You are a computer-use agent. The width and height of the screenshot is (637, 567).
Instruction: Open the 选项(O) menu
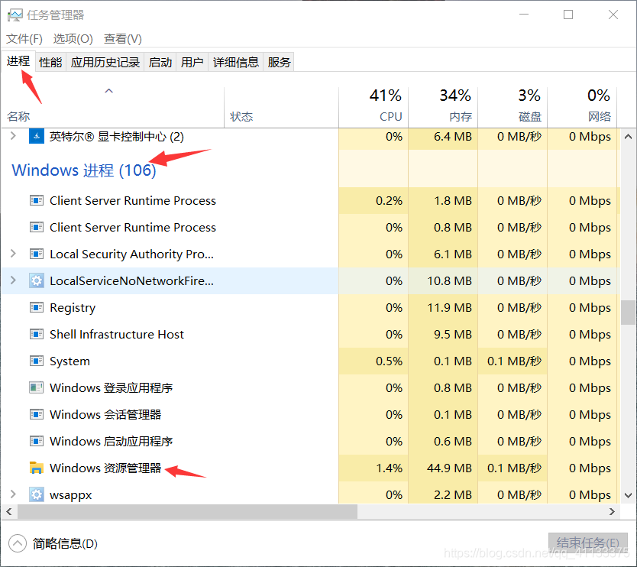coord(73,39)
